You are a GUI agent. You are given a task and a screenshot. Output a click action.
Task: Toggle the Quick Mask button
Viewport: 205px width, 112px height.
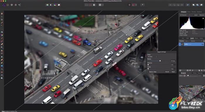[100, 5]
